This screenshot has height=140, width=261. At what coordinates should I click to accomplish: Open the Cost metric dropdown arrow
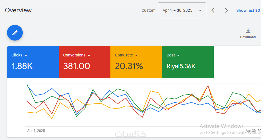[178, 55]
